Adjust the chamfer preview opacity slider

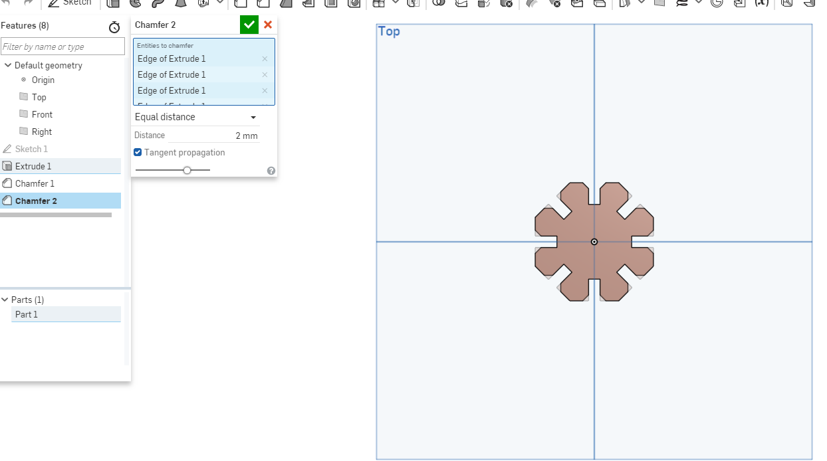(x=187, y=171)
